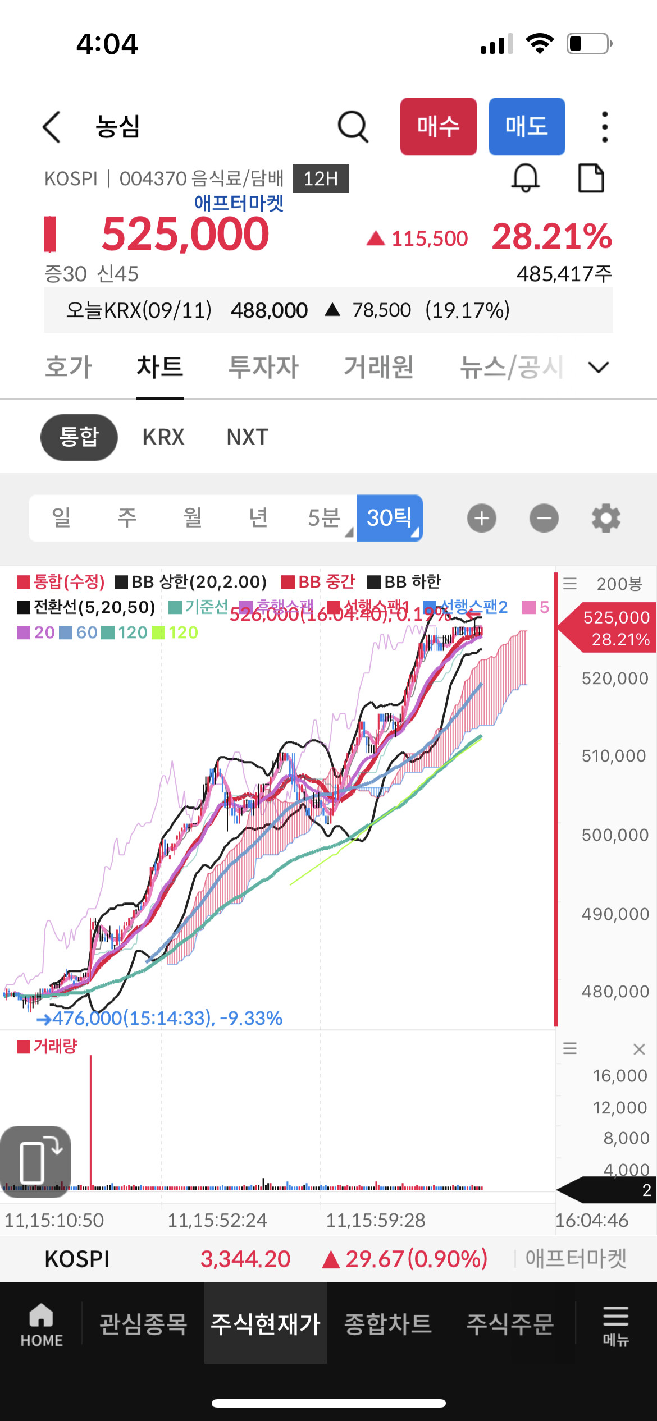Open the 30틱 interval dropdown

[390, 518]
